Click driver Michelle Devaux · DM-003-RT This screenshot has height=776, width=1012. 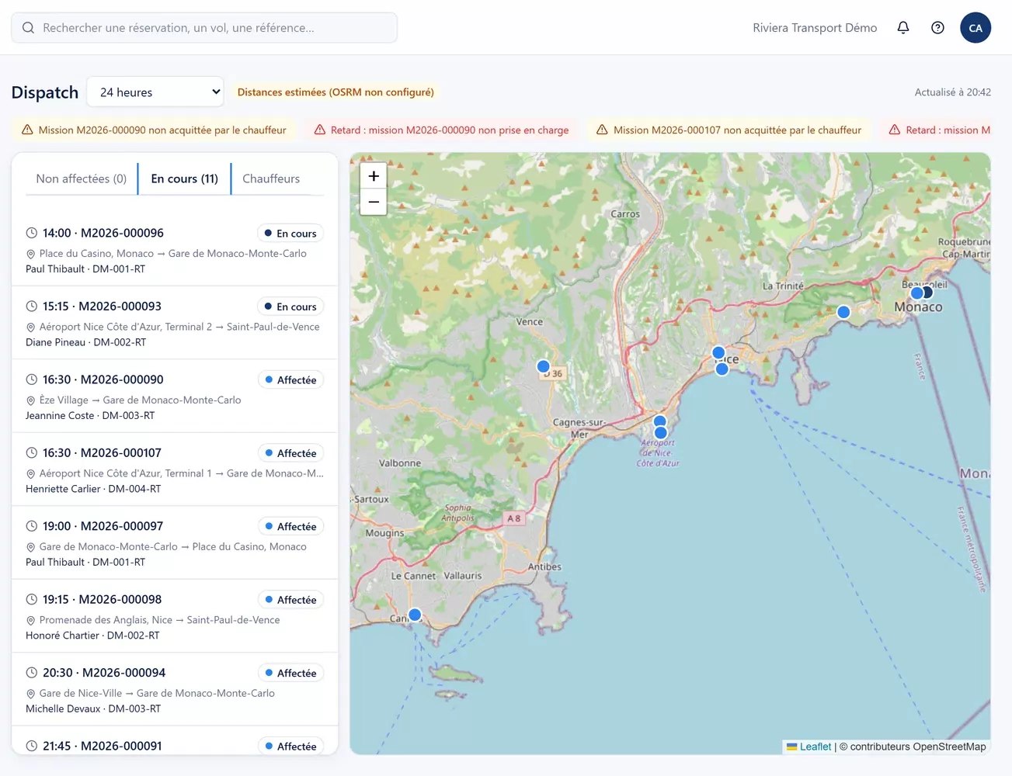pos(93,708)
